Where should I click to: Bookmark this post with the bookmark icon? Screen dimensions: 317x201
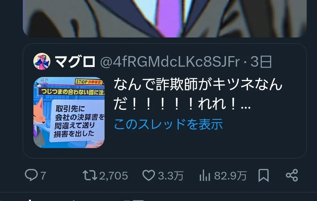click(x=263, y=175)
